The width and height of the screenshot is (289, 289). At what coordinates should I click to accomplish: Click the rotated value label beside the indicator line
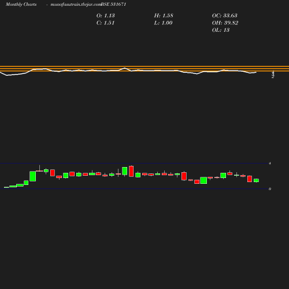273,75
